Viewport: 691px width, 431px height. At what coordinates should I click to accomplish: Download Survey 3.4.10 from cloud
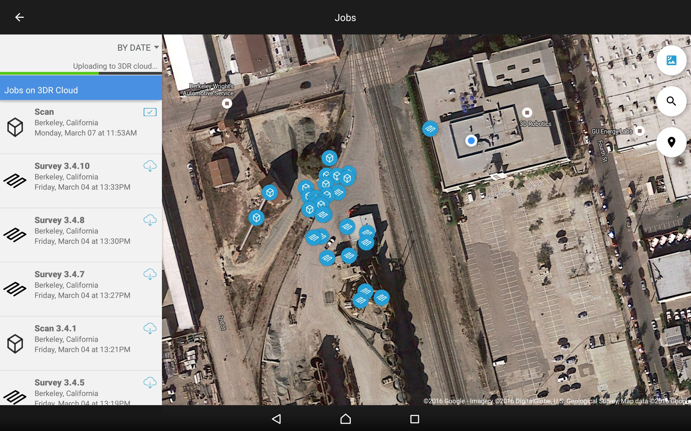coord(150,166)
